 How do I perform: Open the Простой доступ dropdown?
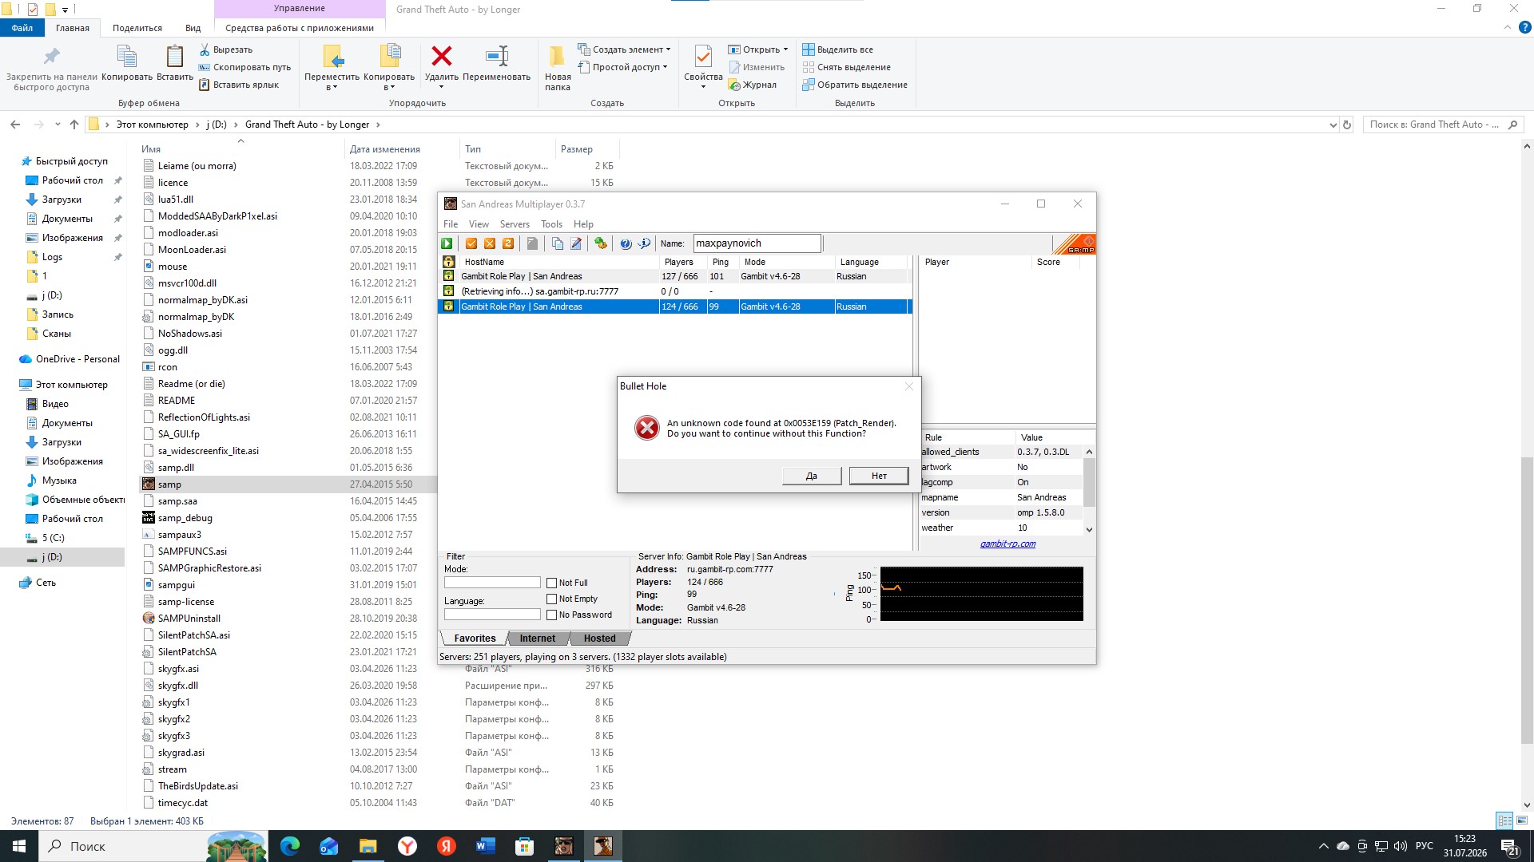[x=622, y=67]
